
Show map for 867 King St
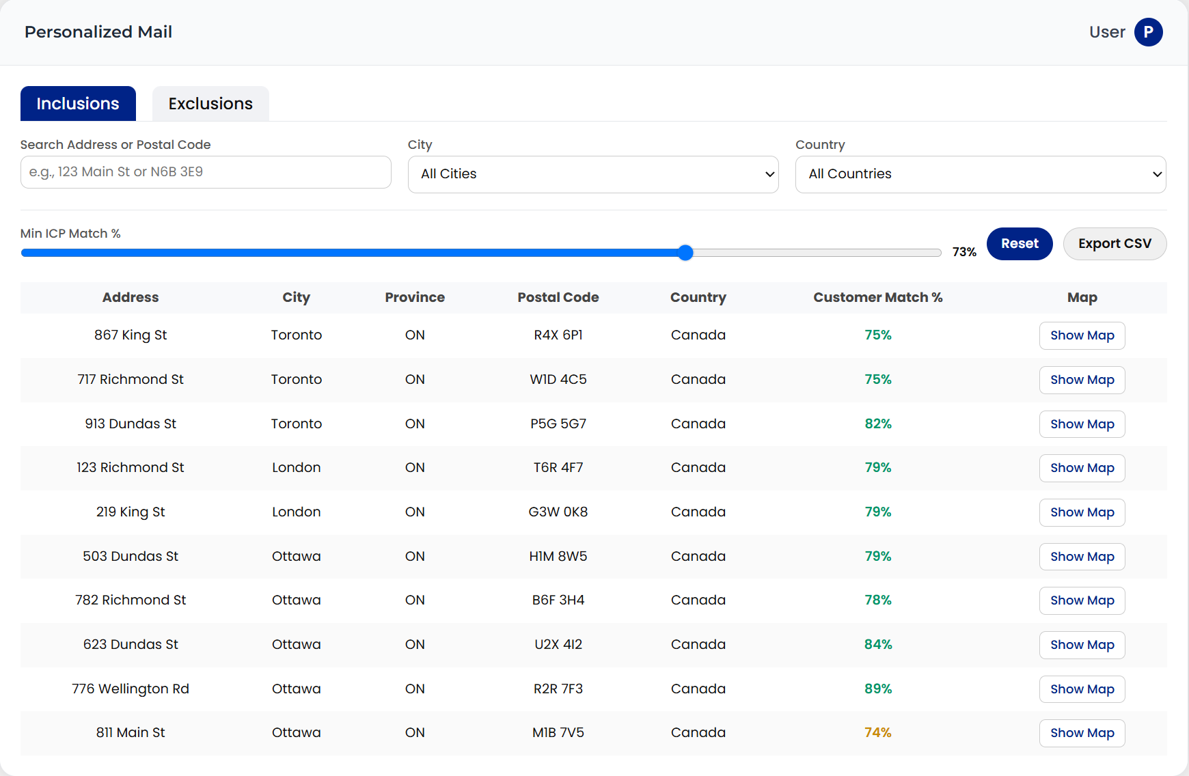tap(1082, 335)
